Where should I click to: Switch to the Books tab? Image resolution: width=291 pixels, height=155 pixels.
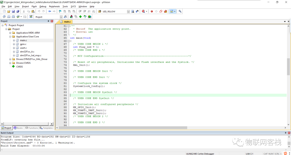pyautogui.click(x=18, y=128)
